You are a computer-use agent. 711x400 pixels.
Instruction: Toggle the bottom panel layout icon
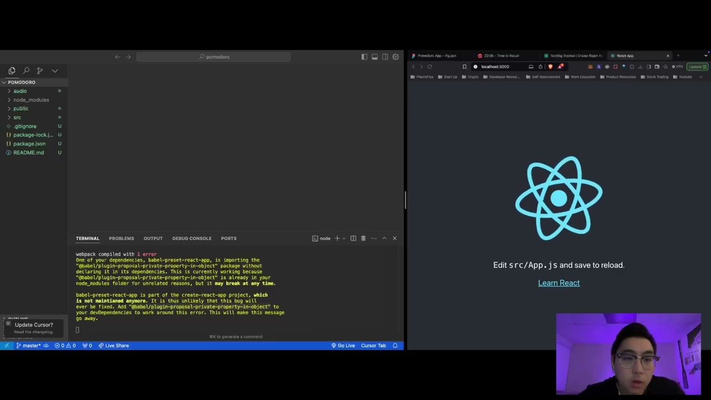[x=375, y=57]
